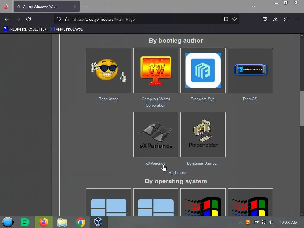This screenshot has width=304, height=228.
Task: List all tabs dropdown arrow
Action: [254, 7]
